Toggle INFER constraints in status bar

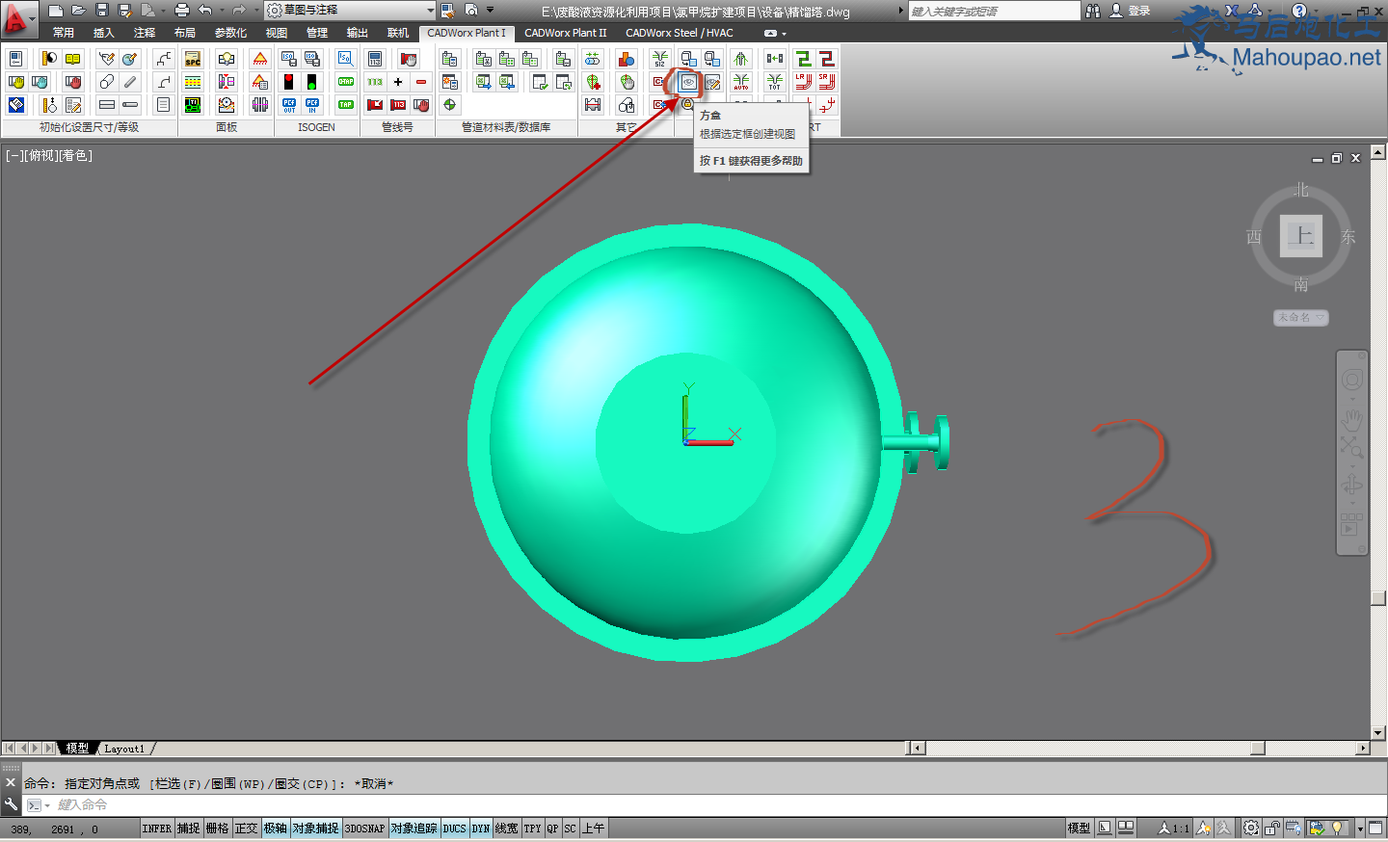(x=157, y=829)
